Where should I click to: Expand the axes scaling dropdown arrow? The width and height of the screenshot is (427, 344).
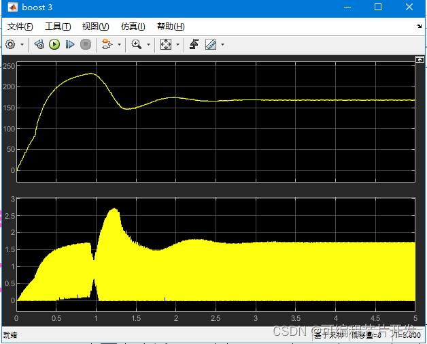[x=178, y=44]
